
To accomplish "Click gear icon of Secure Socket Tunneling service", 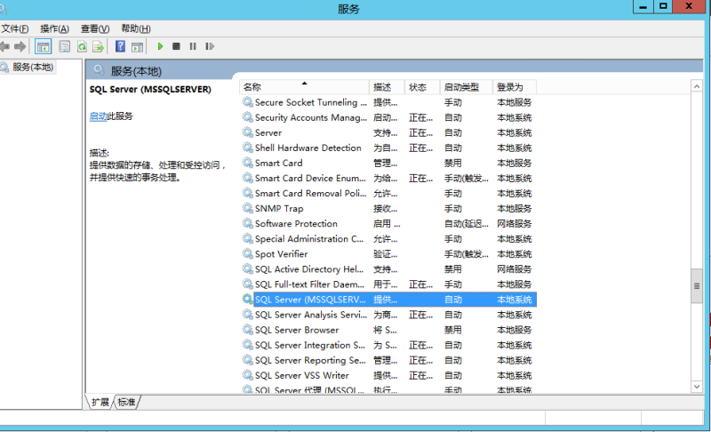I will [247, 102].
